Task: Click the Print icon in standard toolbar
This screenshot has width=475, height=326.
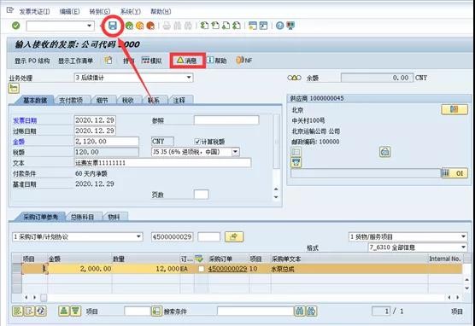Action: (167, 26)
